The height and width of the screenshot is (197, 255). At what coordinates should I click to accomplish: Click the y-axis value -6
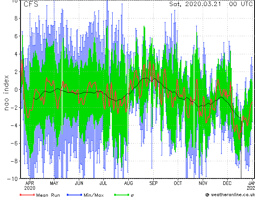coord(14,143)
